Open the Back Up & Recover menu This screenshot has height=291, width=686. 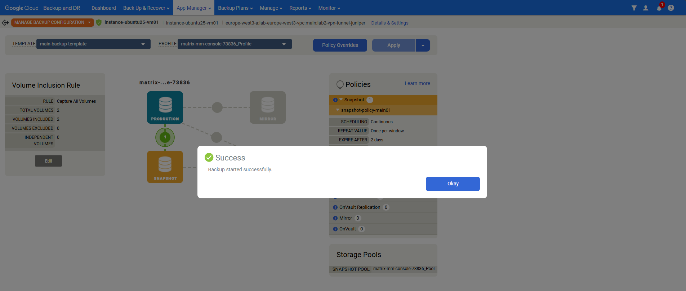[x=146, y=8]
